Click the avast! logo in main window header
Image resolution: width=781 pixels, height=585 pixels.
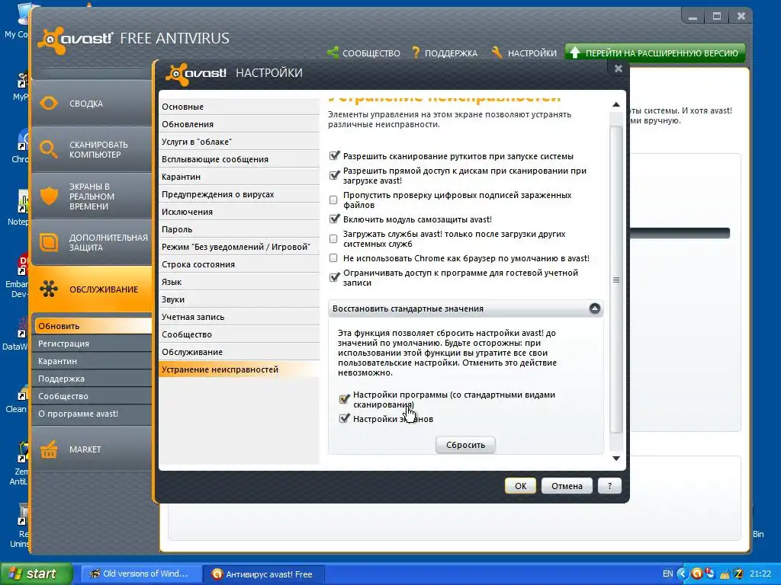point(76,39)
